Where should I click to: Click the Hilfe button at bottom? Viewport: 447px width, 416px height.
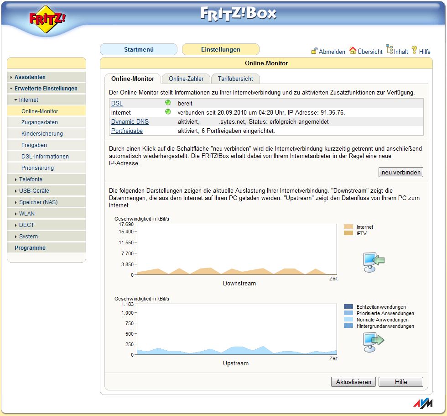[x=401, y=382]
